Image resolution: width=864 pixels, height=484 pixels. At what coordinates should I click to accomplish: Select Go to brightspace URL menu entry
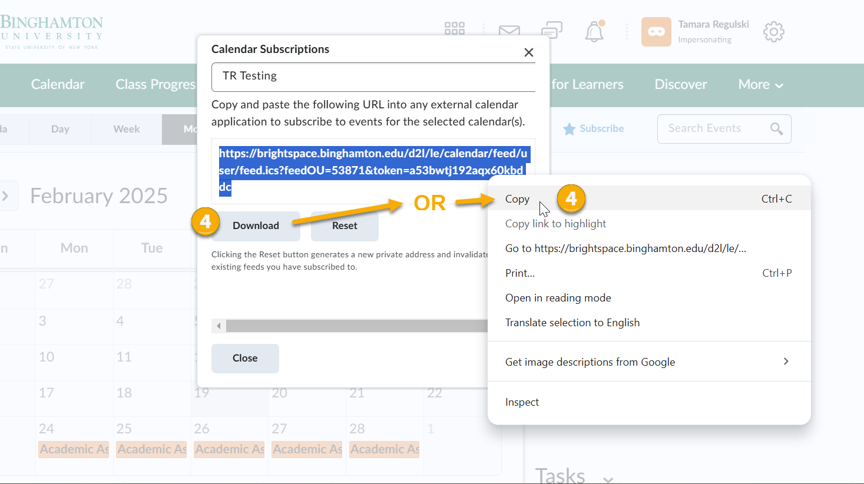point(649,248)
